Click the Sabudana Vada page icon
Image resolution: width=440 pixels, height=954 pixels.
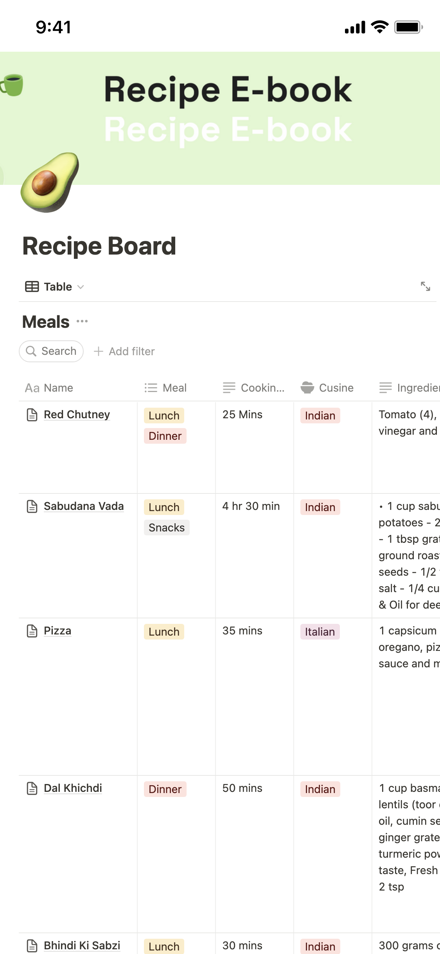click(x=32, y=506)
